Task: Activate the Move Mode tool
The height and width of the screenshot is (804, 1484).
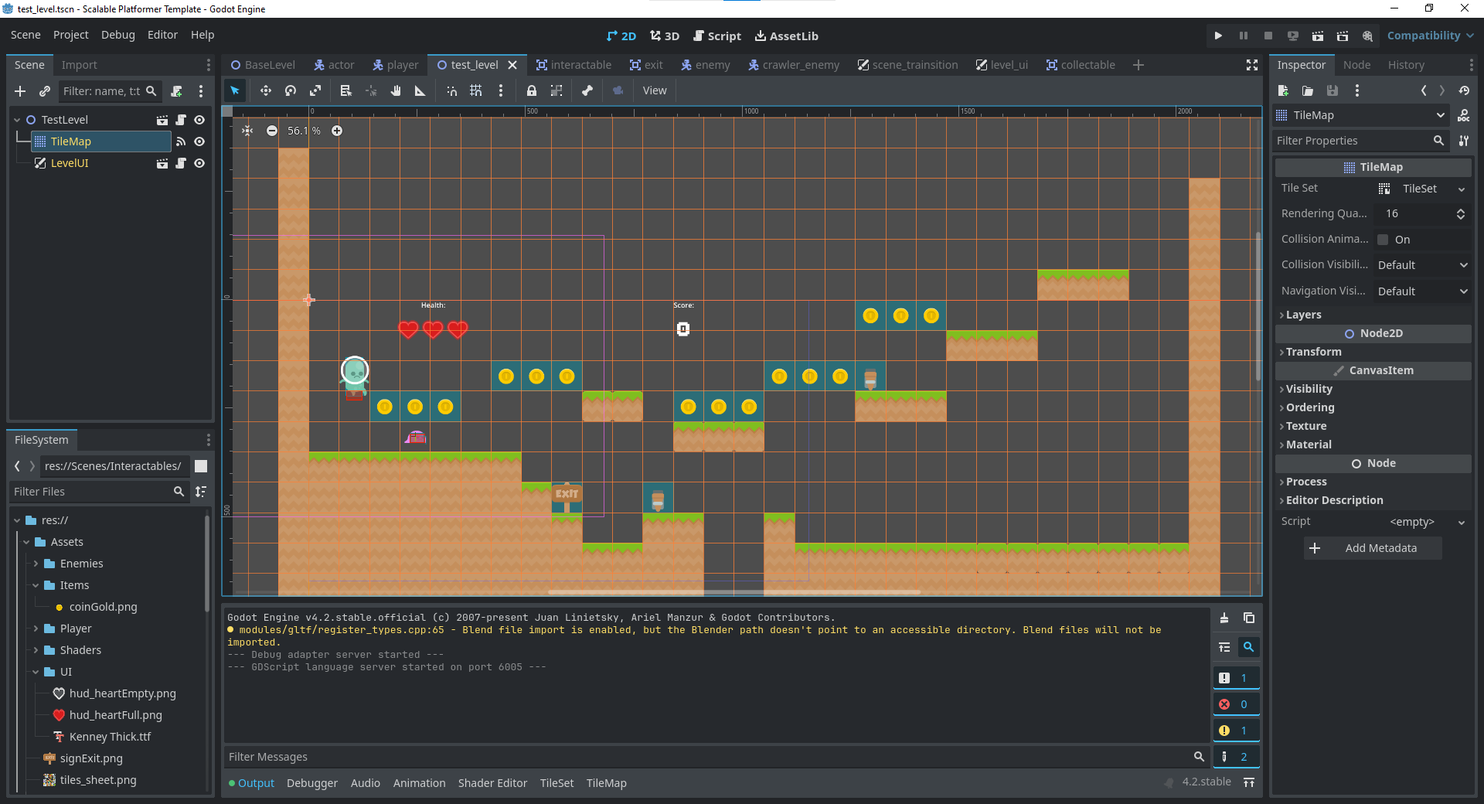Action: point(265,90)
